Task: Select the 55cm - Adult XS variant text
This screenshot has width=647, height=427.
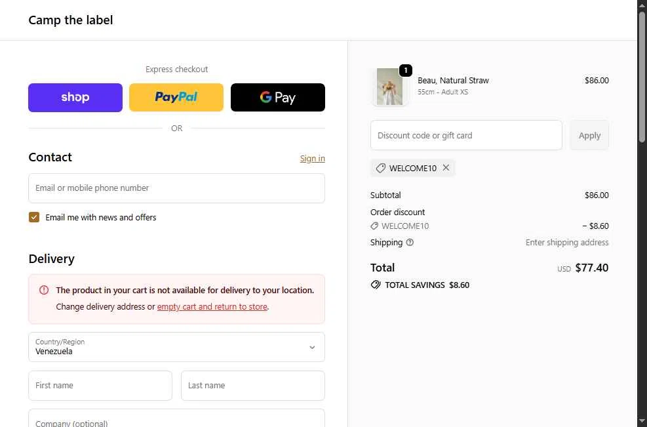Action: pyautogui.click(x=442, y=92)
